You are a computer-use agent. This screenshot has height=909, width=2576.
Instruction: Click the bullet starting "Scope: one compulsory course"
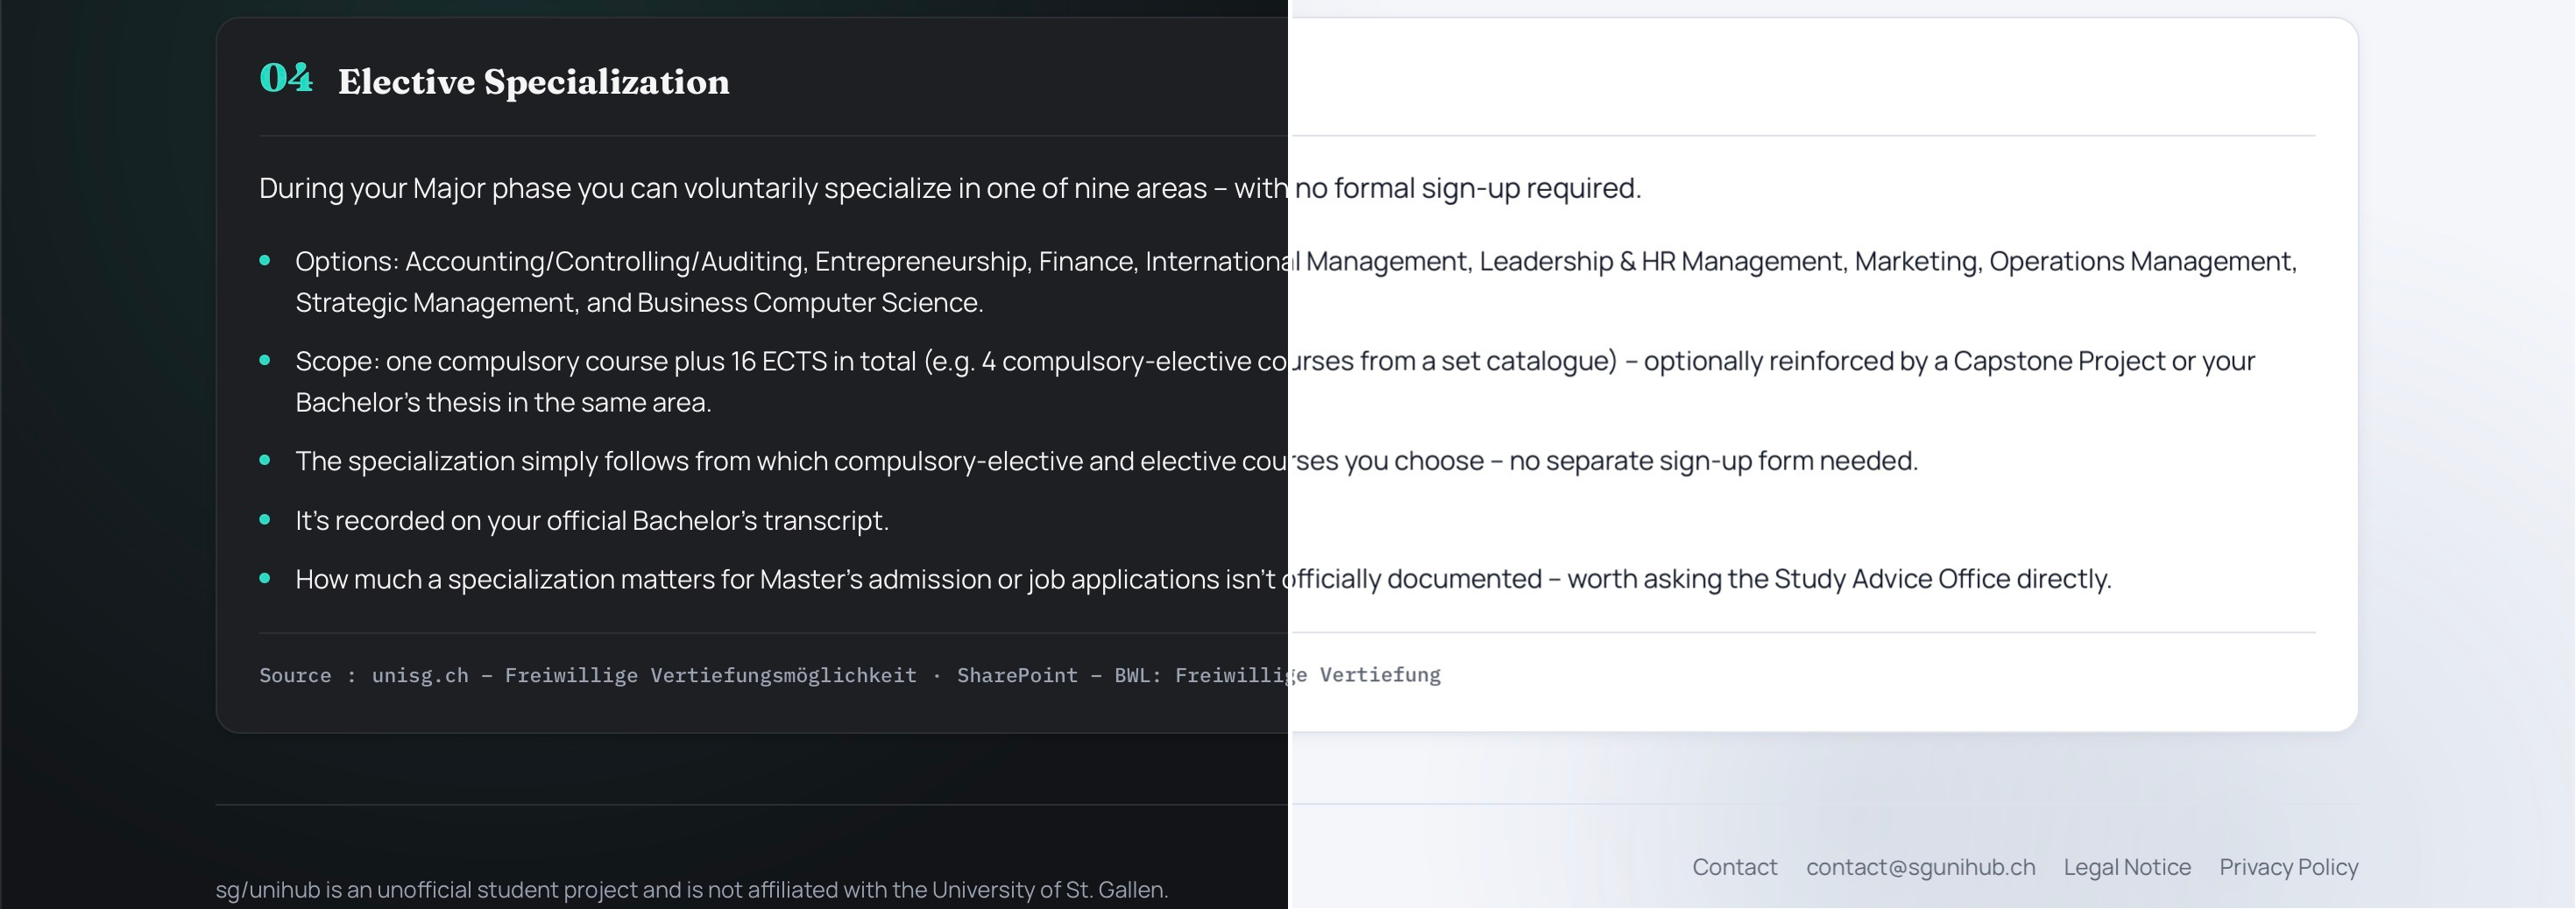pyautogui.click(x=1275, y=382)
